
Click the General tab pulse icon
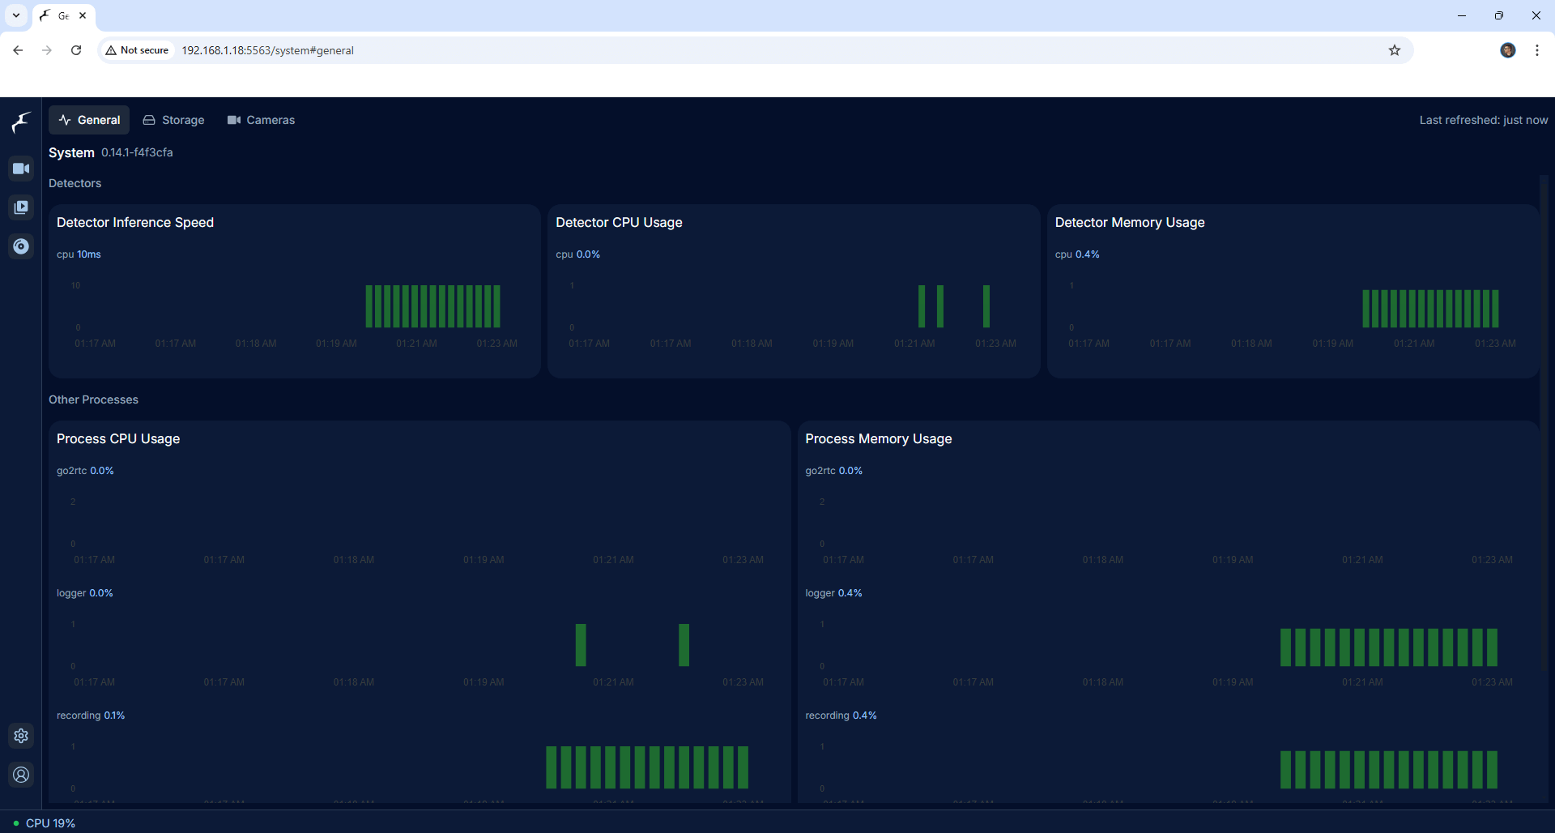click(x=65, y=120)
